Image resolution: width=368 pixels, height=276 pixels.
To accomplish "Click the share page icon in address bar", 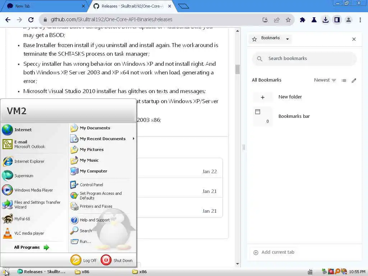I will (x=277, y=20).
